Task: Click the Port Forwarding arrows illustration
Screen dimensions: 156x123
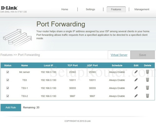Action: tap(17, 38)
